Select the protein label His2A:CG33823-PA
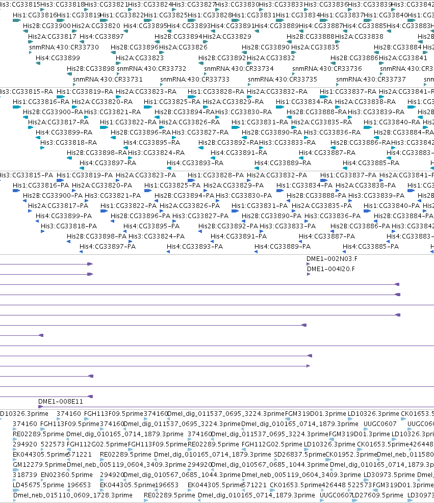Viewport: 434px width, 503px height. coord(146,175)
